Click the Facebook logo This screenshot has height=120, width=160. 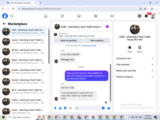5,16
